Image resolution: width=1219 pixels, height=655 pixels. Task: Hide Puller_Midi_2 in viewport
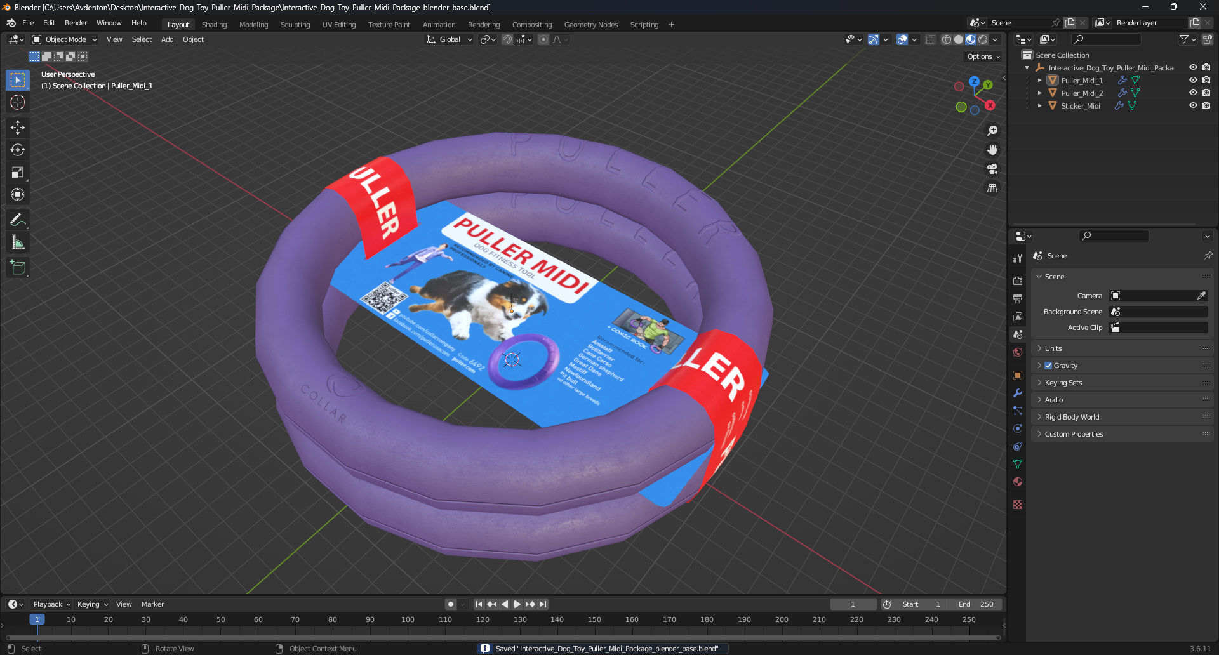coord(1193,93)
